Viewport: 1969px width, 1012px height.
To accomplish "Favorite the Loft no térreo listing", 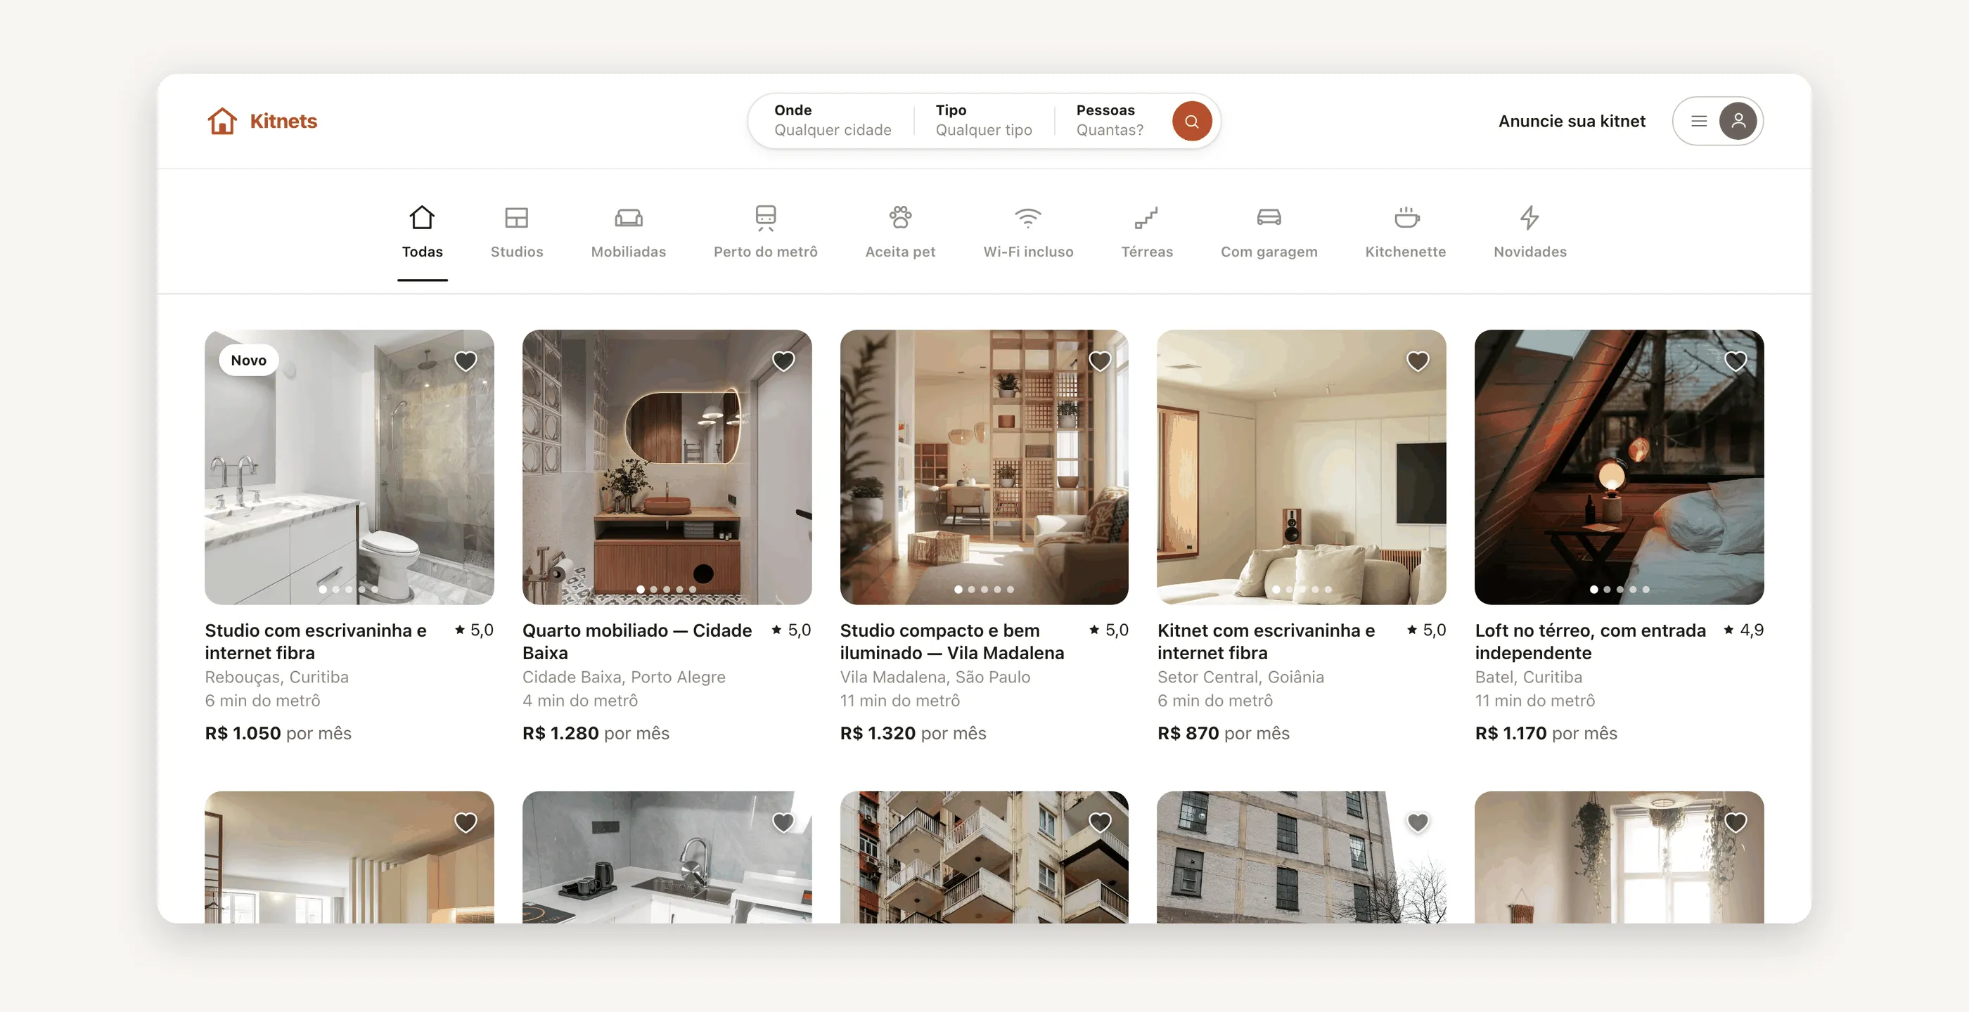I will pyautogui.click(x=1735, y=361).
